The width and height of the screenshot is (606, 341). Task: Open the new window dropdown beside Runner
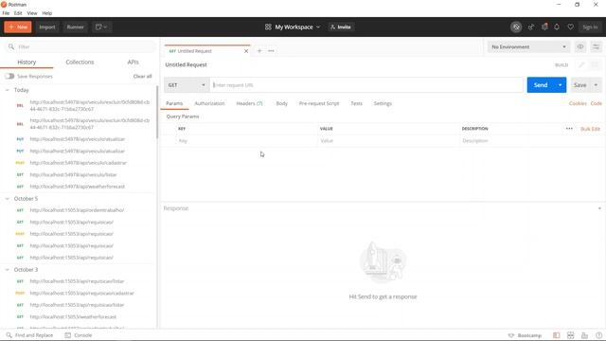[101, 27]
